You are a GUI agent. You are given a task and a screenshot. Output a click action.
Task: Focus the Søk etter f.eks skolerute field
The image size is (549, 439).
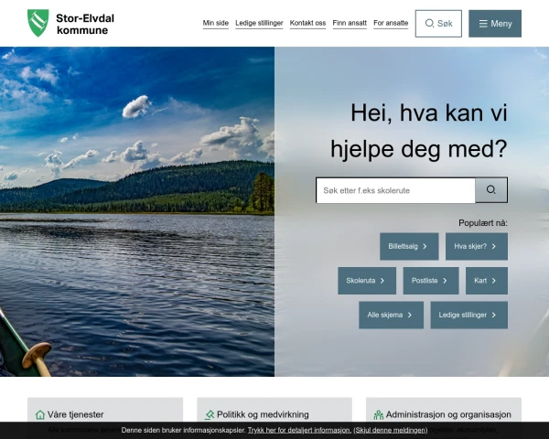click(x=395, y=190)
